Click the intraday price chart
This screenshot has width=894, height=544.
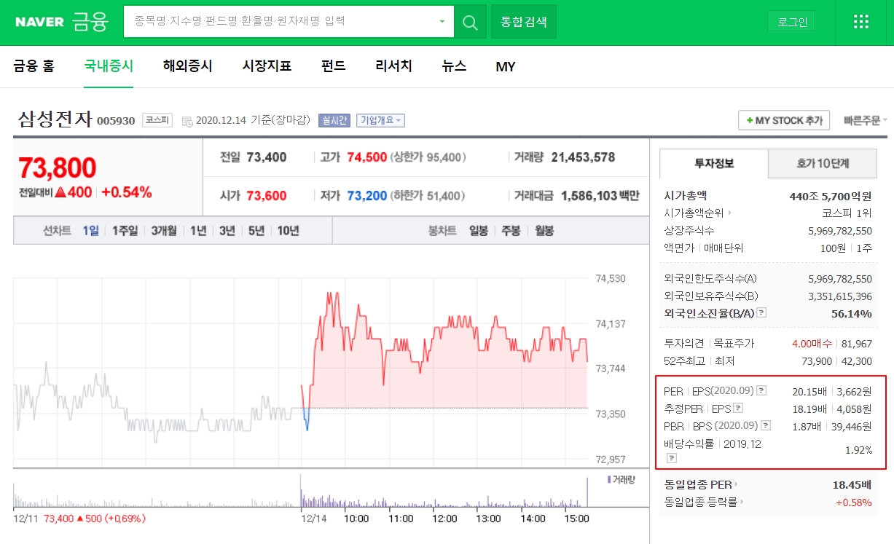(300, 368)
